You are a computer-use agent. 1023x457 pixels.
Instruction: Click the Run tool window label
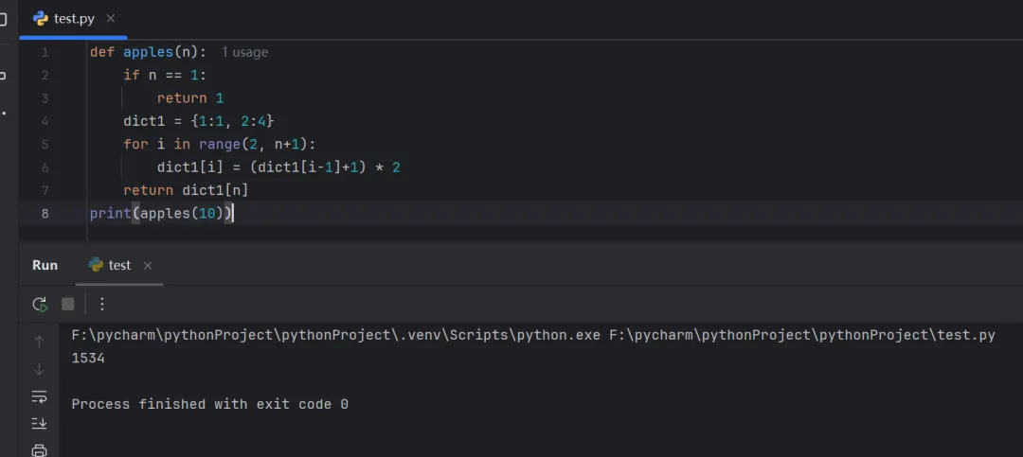pyautogui.click(x=45, y=266)
